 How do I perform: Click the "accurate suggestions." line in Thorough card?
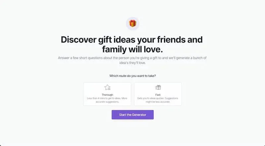click(107, 102)
